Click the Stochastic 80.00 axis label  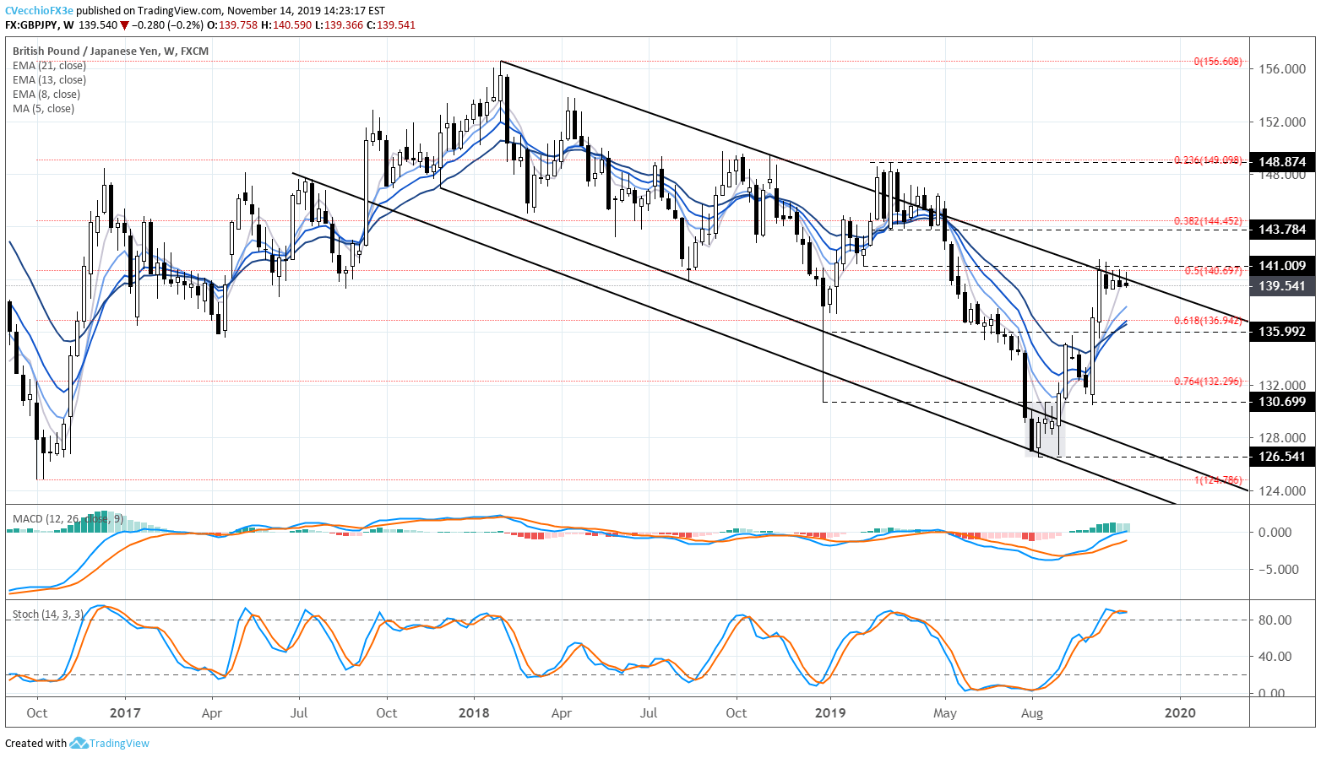(1275, 620)
